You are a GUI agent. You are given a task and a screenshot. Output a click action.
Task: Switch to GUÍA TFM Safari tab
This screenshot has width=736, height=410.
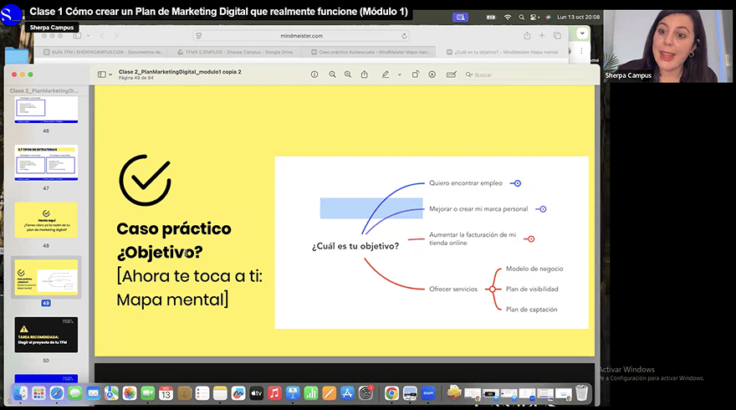[104, 52]
